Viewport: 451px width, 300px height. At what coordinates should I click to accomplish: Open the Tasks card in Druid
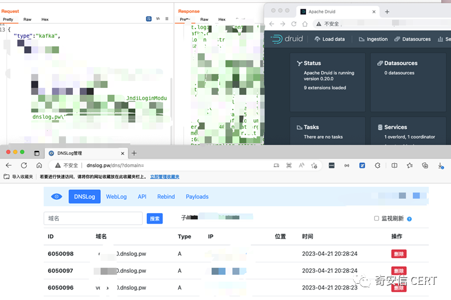pos(327,131)
